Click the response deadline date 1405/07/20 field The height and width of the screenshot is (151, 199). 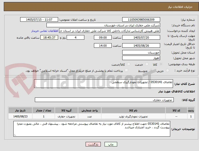tap(141, 38)
